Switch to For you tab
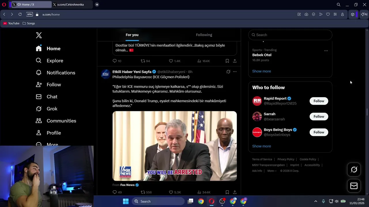The height and width of the screenshot is (207, 369). [x=132, y=35]
